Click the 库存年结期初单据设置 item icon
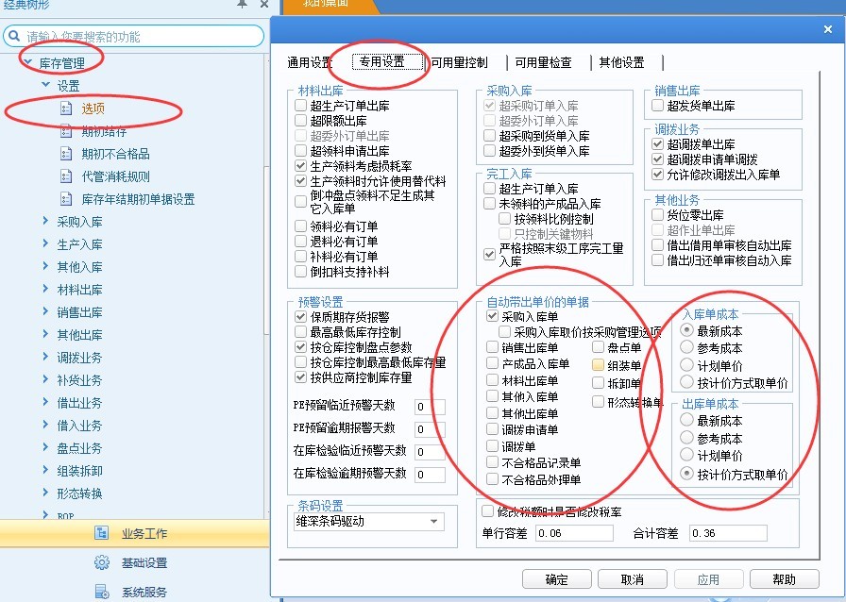 pyautogui.click(x=66, y=199)
